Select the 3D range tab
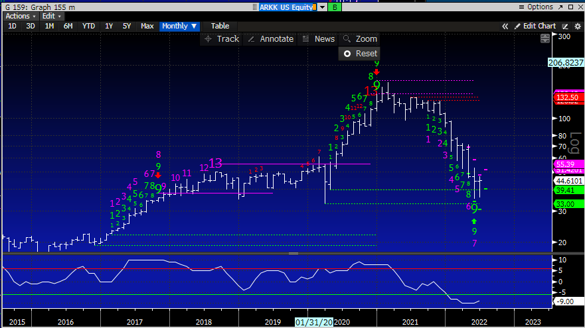Image resolution: width=585 pixels, height=328 pixels. pos(31,26)
